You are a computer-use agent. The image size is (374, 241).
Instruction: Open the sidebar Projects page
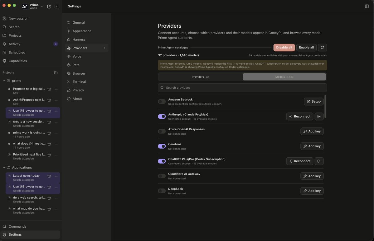click(30, 35)
